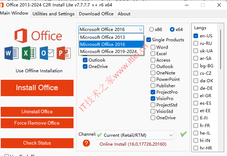The width and height of the screenshot is (227, 156).
Task: Check Outlook under Single Products
Action: pyautogui.click(x=153, y=67)
